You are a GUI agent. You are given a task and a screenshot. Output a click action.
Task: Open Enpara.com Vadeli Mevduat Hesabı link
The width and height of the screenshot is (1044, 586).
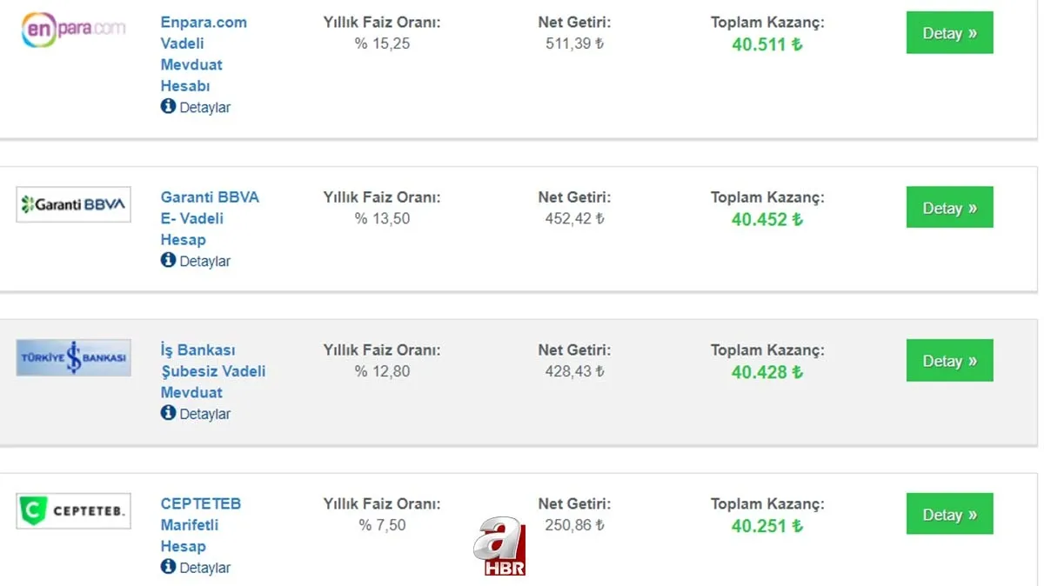point(195,54)
